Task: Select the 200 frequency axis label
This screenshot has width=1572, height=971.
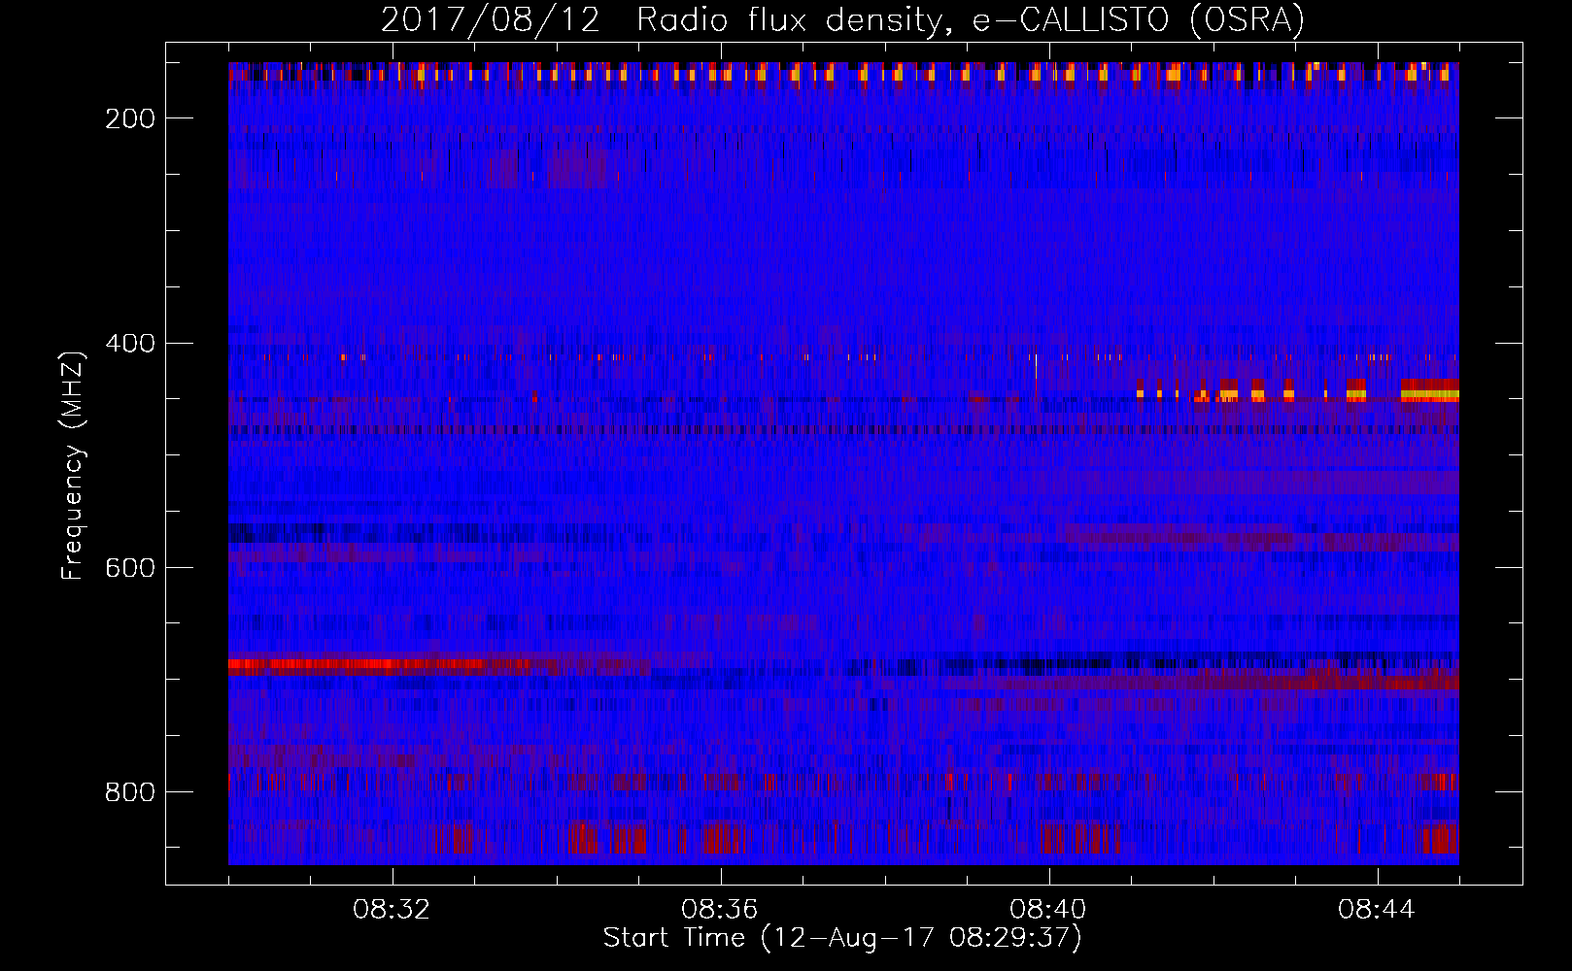Action: (130, 118)
